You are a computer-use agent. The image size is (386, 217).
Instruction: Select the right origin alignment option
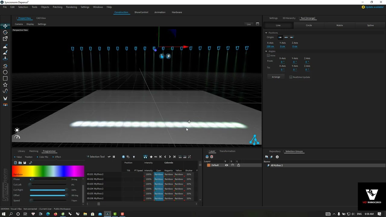pos(292,37)
